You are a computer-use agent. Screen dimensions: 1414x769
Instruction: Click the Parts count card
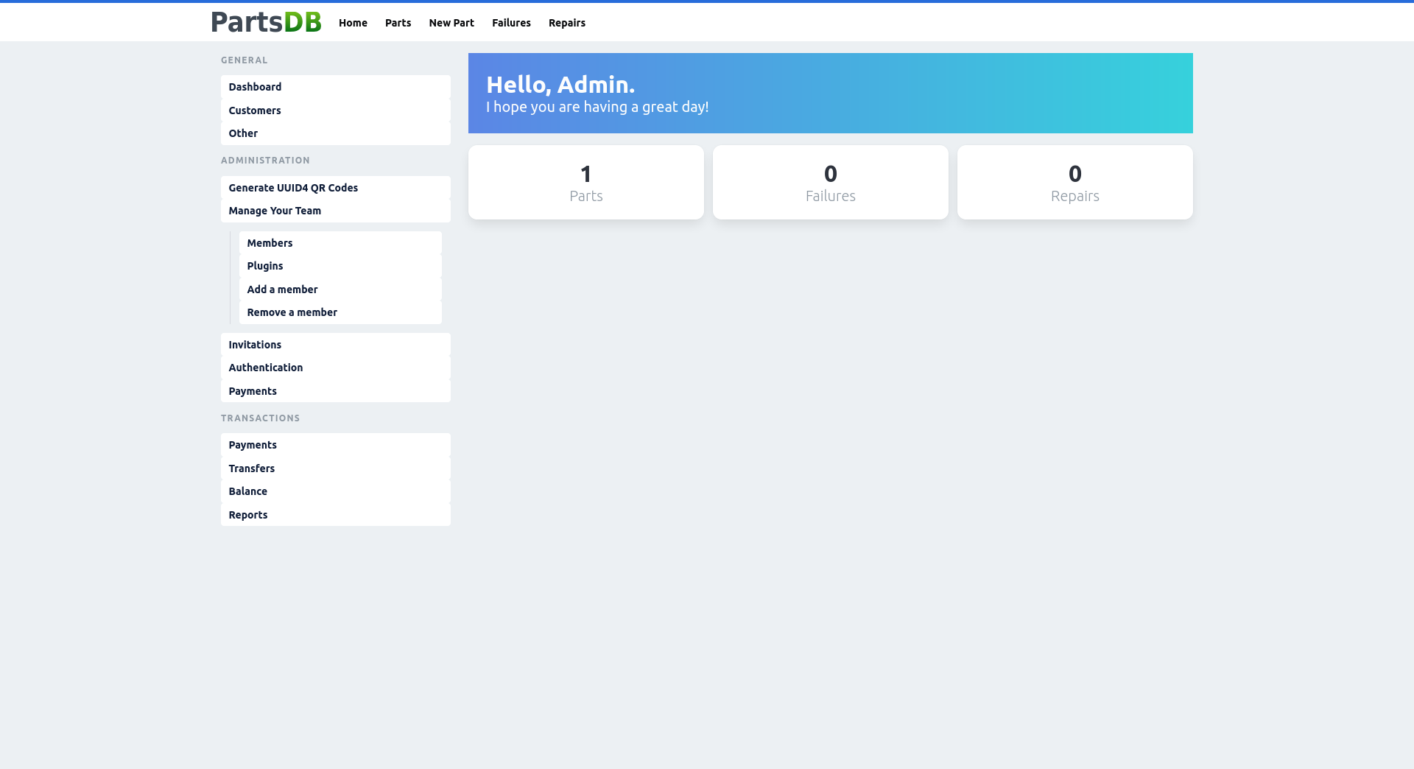tap(585, 182)
